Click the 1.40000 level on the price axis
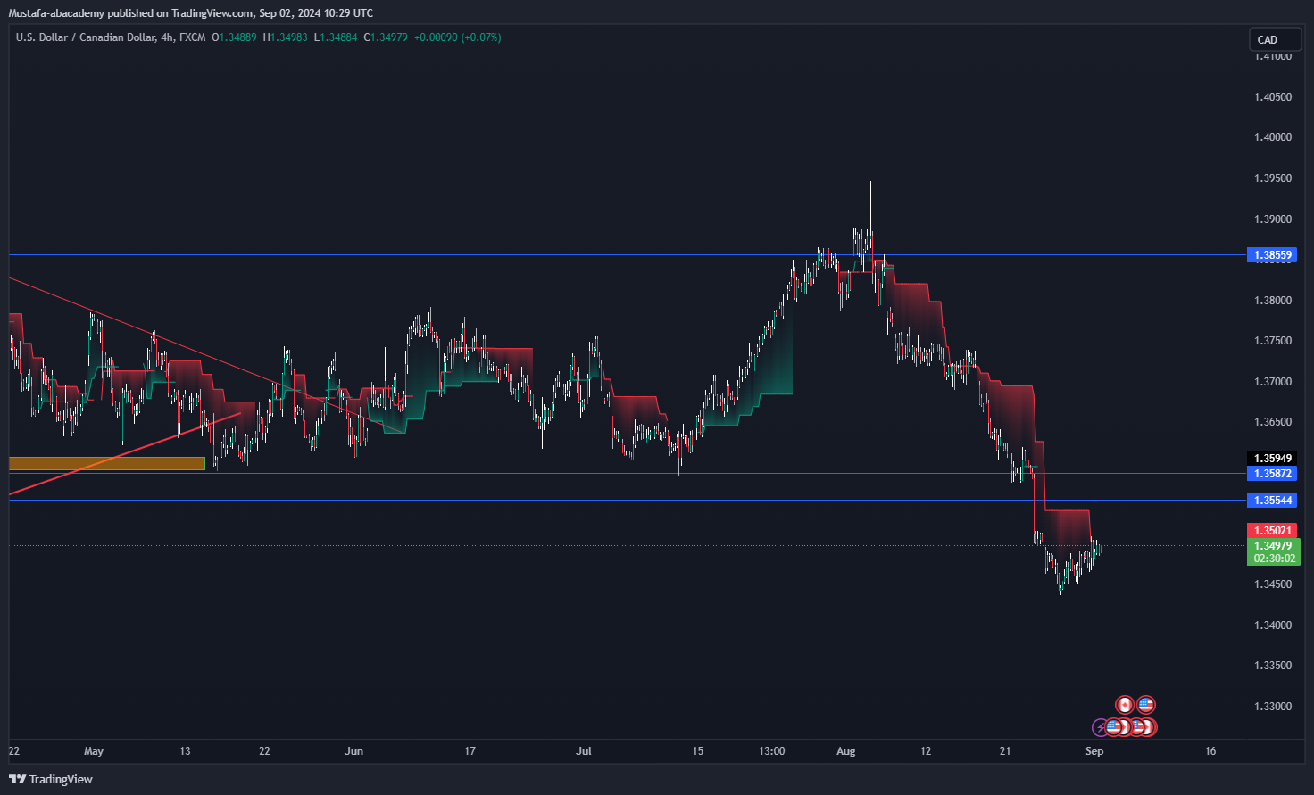 coord(1273,137)
